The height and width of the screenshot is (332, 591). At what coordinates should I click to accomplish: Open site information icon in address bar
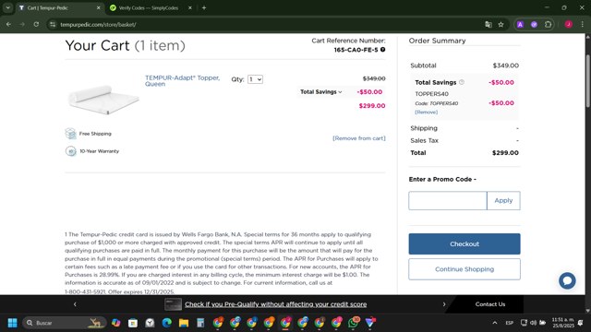(53, 25)
